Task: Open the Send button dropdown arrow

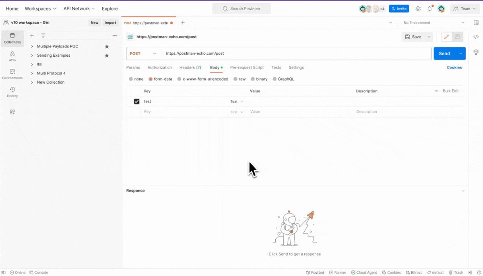Action: (460, 54)
